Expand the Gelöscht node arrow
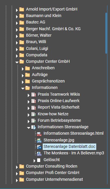The height and width of the screenshot is (189, 110). pyautogui.click(x=35, y=161)
